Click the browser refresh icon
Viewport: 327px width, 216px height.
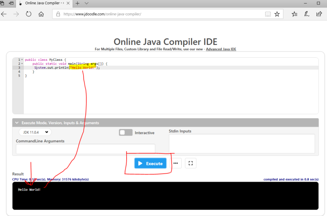[x=29, y=14]
